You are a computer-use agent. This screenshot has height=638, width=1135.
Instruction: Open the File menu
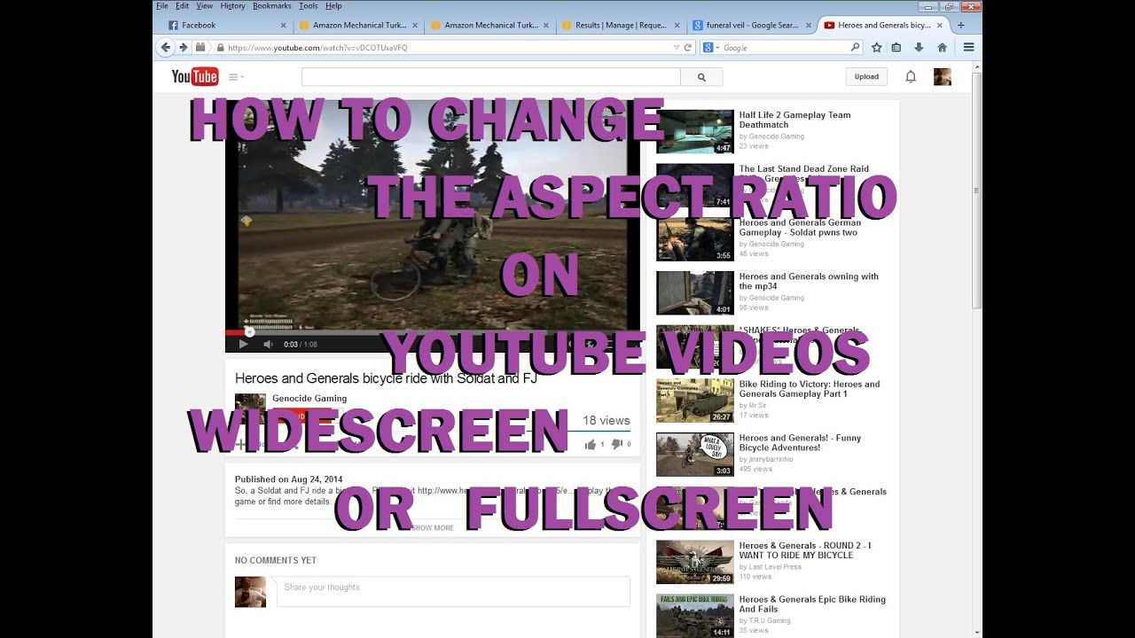click(162, 5)
